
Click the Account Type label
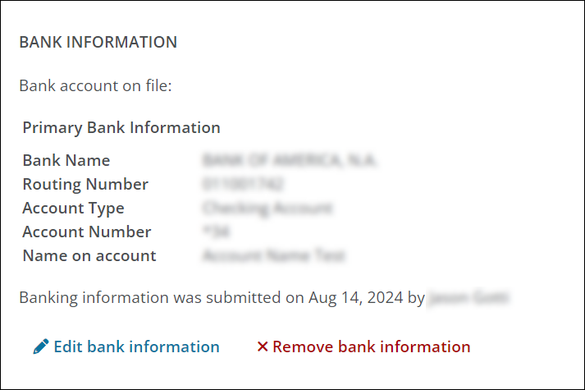click(x=74, y=209)
